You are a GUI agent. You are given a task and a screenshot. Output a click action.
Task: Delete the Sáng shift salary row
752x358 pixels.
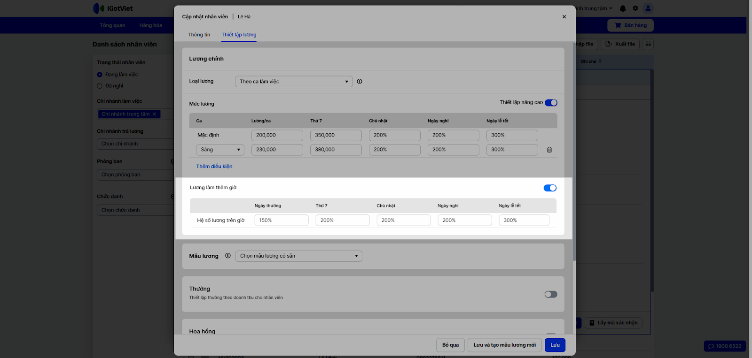pos(549,150)
